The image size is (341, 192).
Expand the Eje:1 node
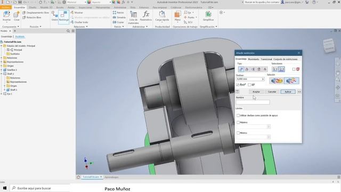pos(2,94)
